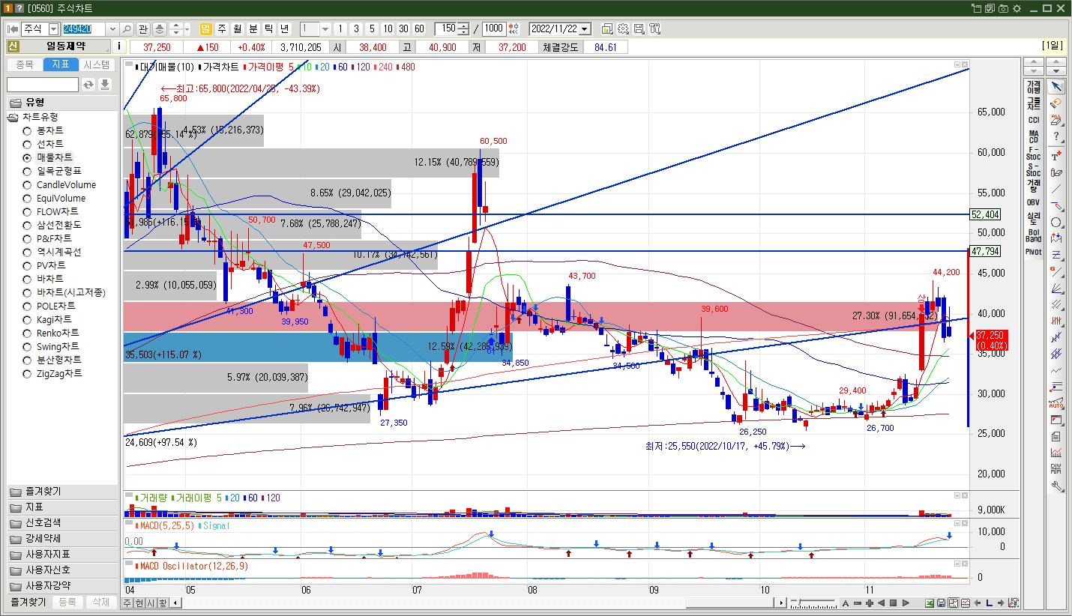Select the 분 minute period button
The image size is (1072, 616).
click(253, 28)
